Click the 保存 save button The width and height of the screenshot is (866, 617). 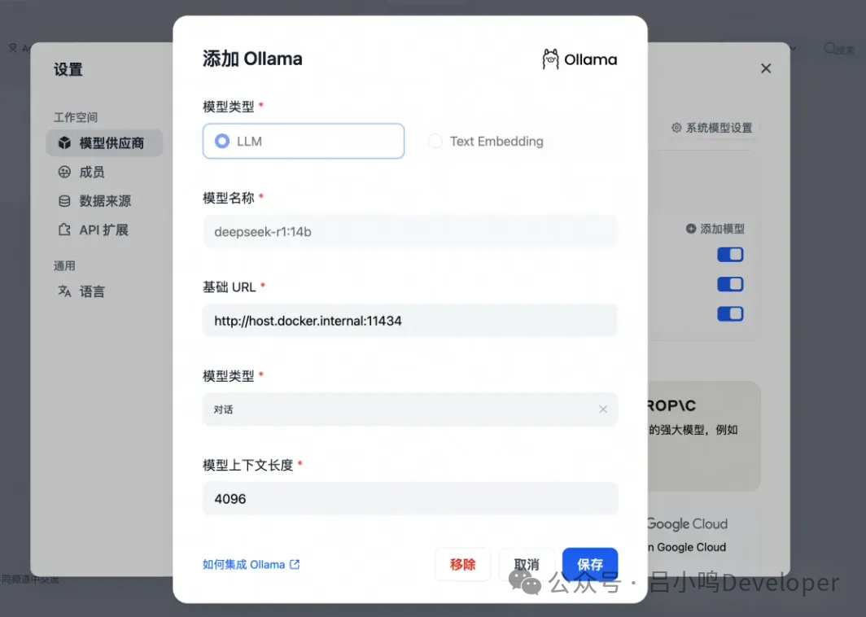590,564
